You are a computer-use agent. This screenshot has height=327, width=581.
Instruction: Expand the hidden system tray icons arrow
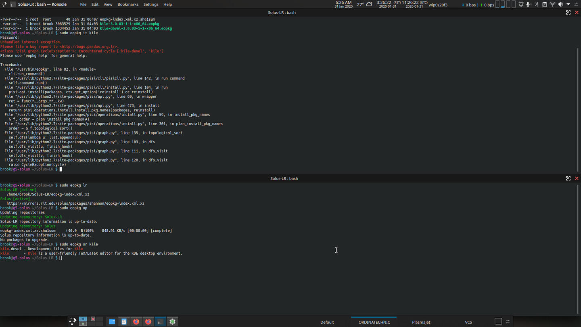click(x=568, y=4)
